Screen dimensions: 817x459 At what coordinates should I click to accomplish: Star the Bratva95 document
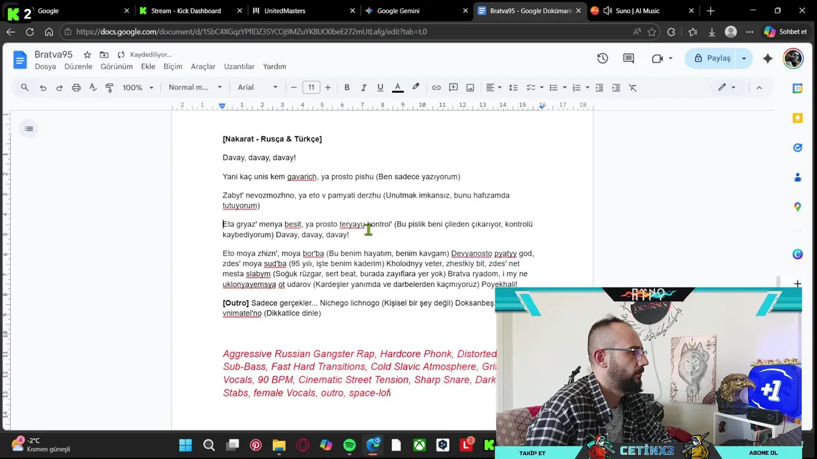click(x=87, y=55)
